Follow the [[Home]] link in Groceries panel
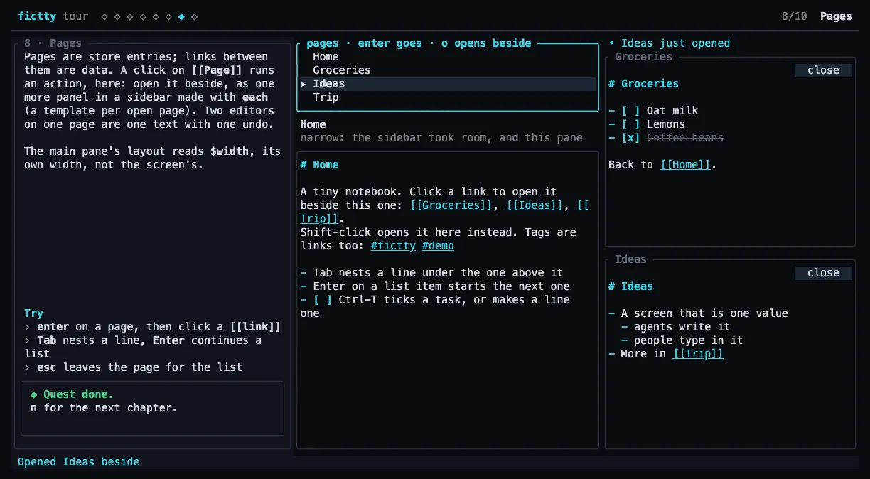 685,165
